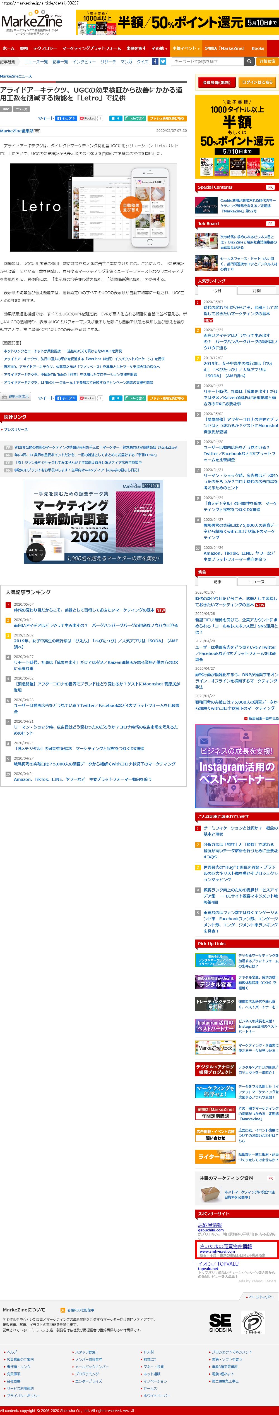Switch to the 月間 popular ranking tab
Viewport: 279px width, 1415px height.
pos(256,291)
